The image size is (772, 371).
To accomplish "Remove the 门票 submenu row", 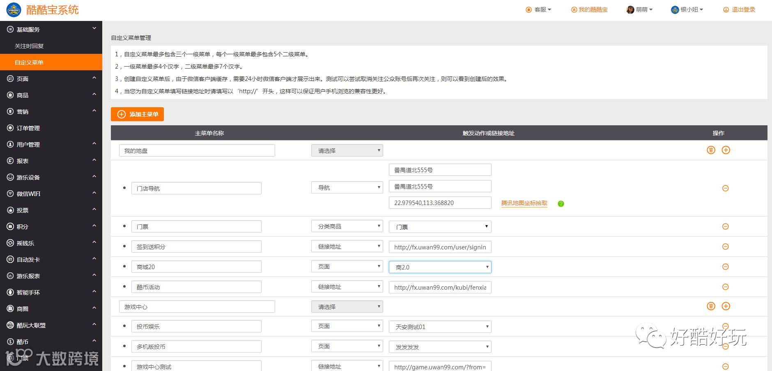I will click(x=725, y=226).
